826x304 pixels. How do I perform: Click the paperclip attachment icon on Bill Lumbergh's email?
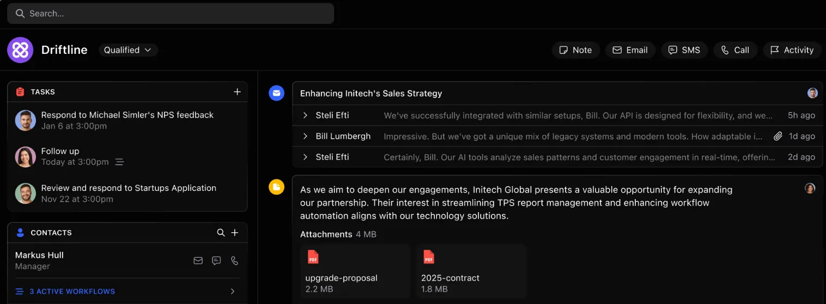coord(778,137)
